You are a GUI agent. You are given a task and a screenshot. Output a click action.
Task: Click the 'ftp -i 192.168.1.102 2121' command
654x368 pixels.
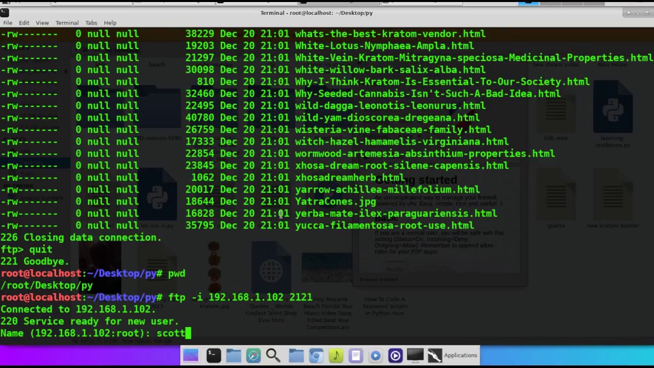240,297
